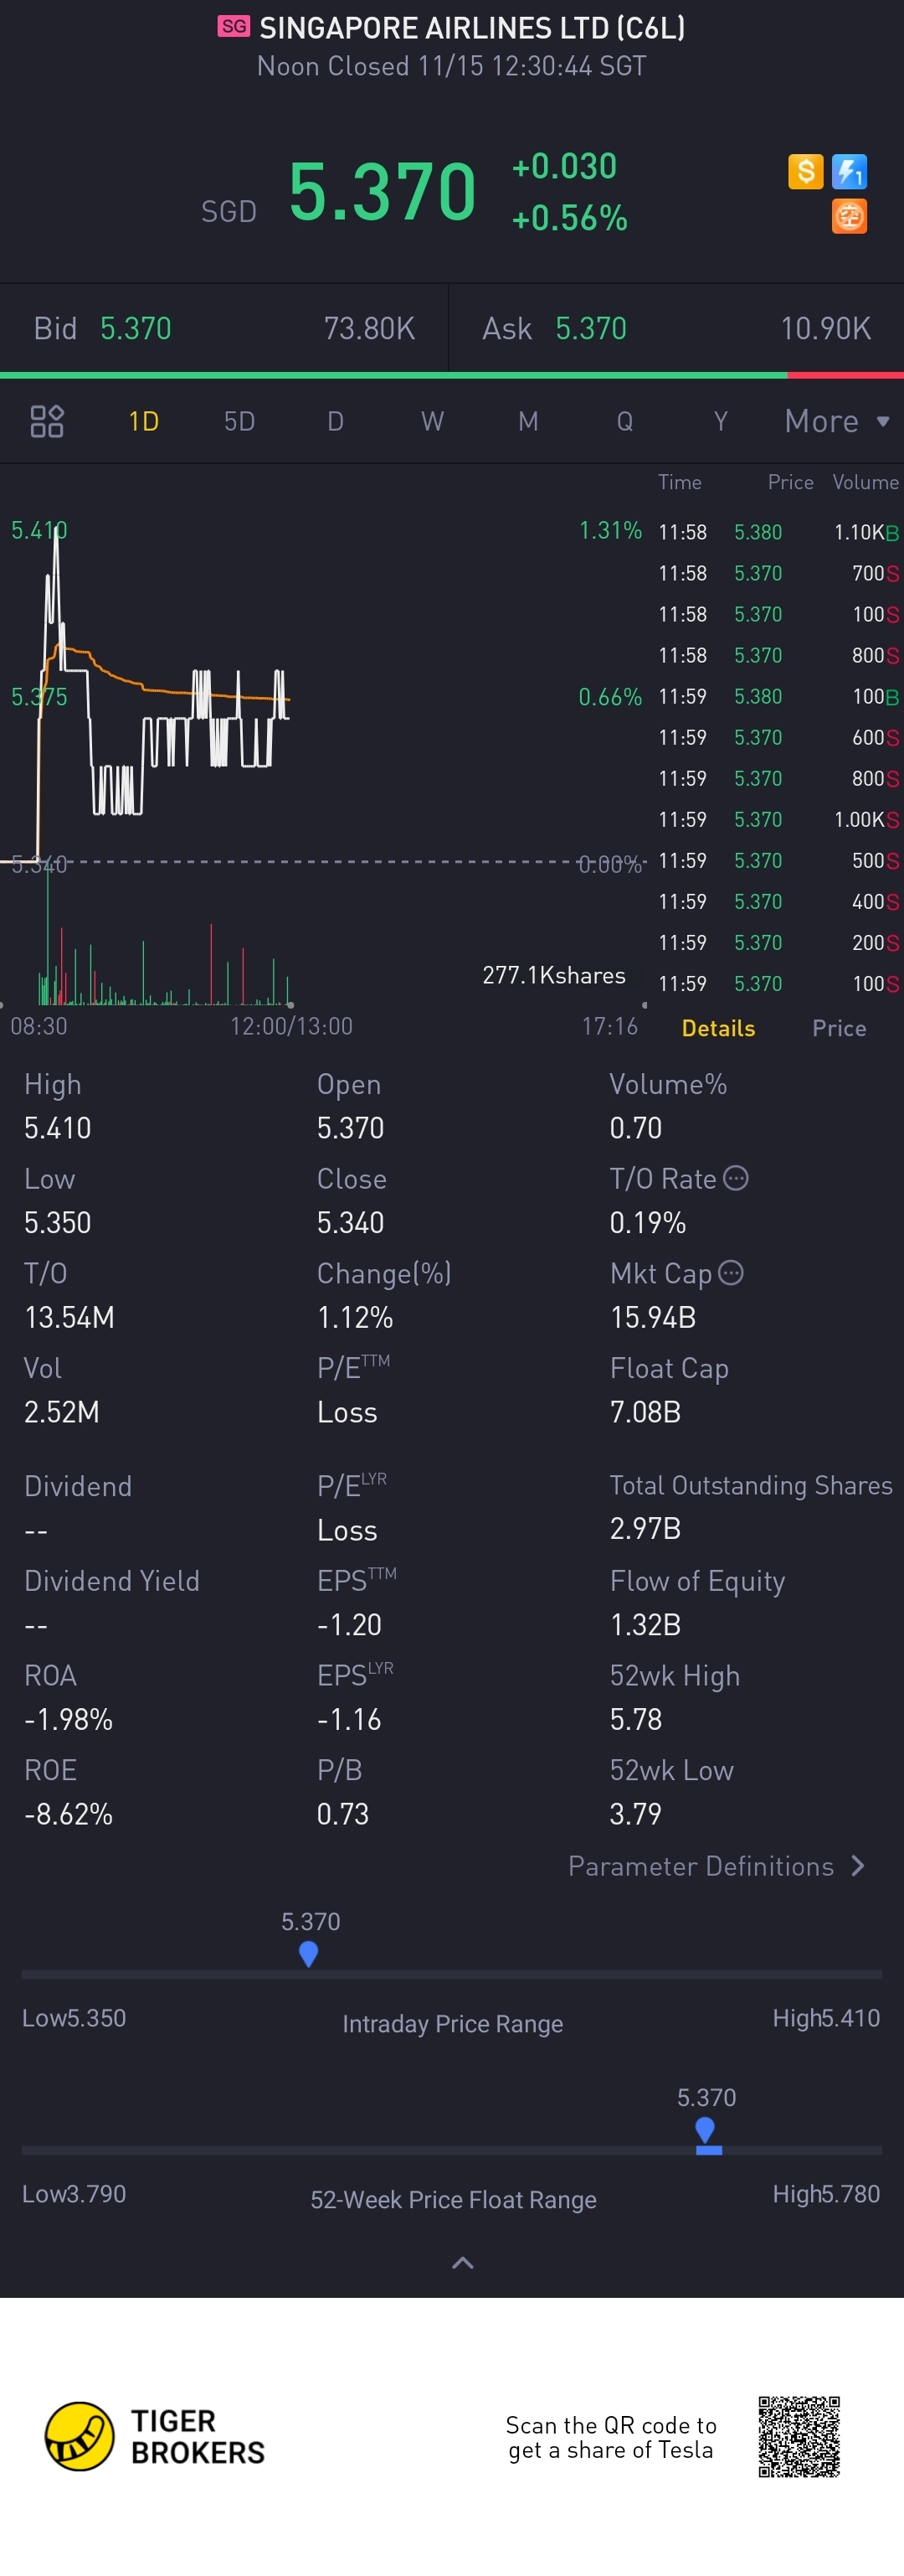Tap the orange round icon below the dollar icon

tap(849, 216)
